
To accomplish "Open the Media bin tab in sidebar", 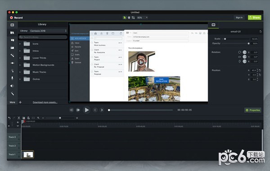I will tap(12, 25).
